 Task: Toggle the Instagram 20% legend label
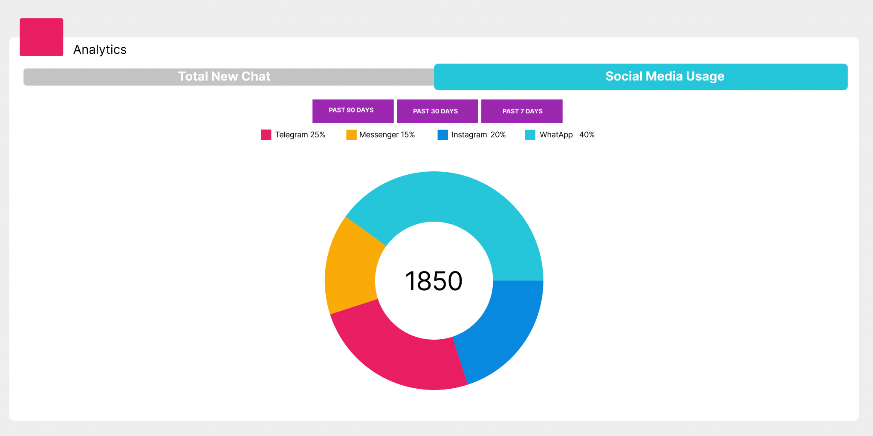(x=478, y=135)
